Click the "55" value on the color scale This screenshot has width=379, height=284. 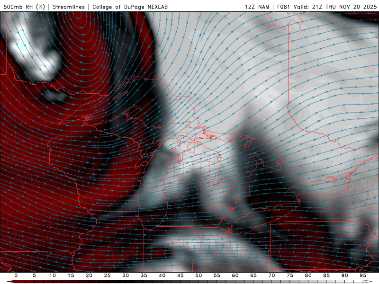[217, 275]
